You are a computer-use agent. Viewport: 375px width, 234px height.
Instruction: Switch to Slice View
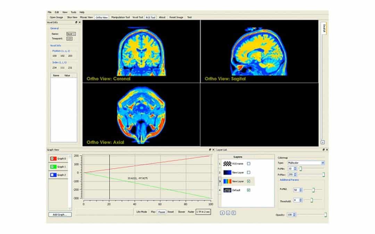[x=72, y=17]
